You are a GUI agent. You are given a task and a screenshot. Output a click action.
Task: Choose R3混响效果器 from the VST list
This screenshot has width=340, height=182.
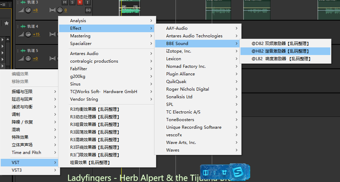click(106, 140)
